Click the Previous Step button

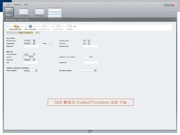(x=12, y=33)
